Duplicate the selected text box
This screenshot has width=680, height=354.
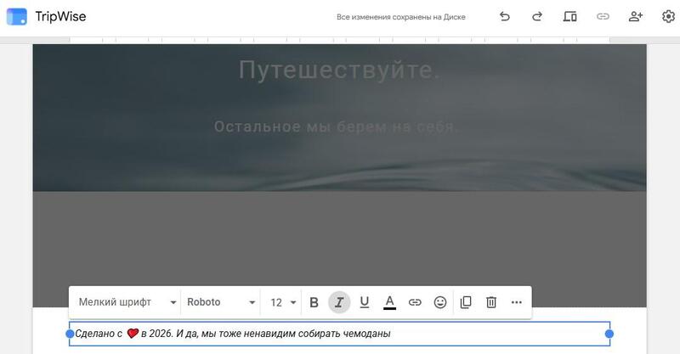[466, 302]
